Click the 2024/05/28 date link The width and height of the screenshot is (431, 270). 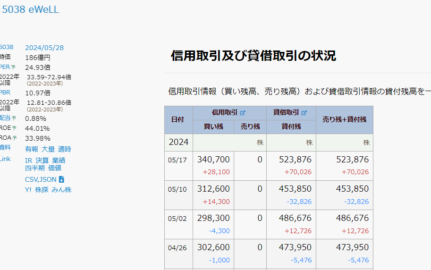click(44, 48)
